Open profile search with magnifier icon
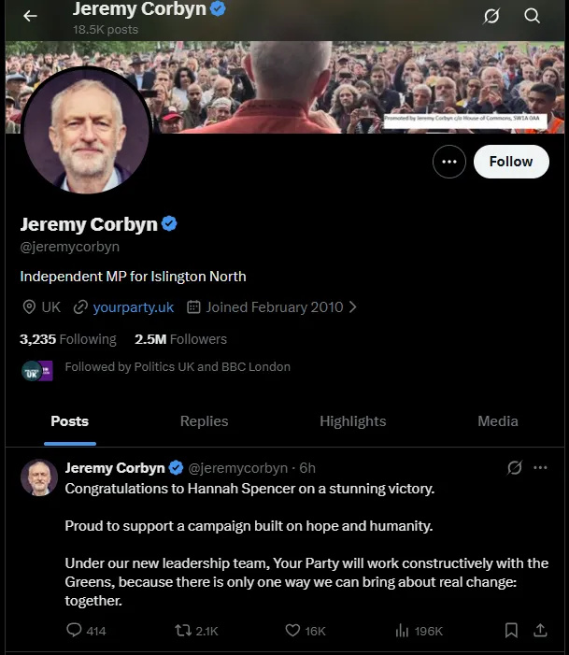This screenshot has height=655, width=569. (532, 16)
